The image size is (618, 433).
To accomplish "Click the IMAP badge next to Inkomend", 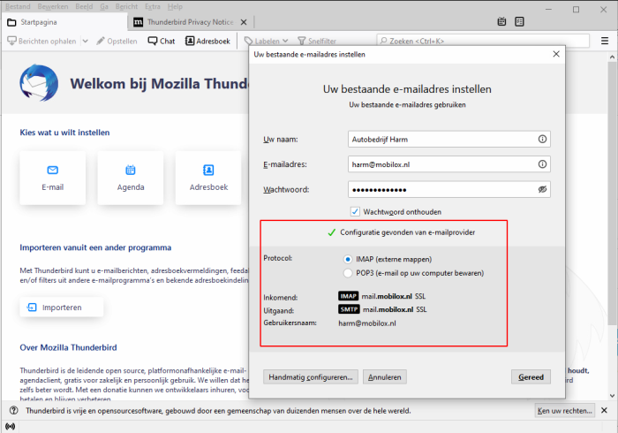I will click(x=349, y=296).
